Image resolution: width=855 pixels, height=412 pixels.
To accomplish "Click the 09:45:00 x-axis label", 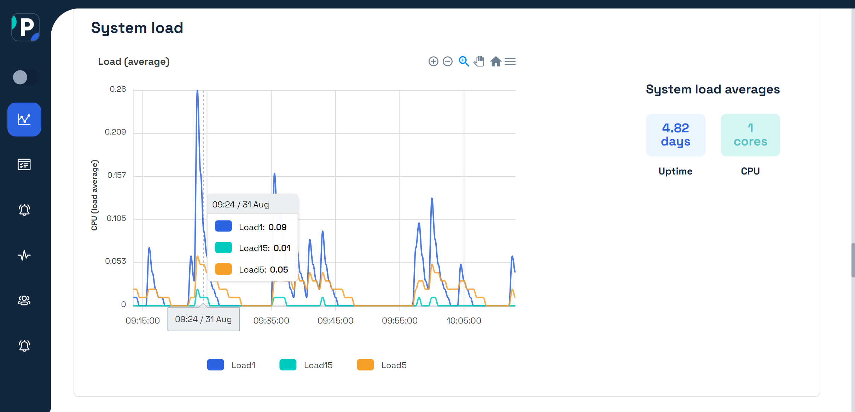I will 335,321.
